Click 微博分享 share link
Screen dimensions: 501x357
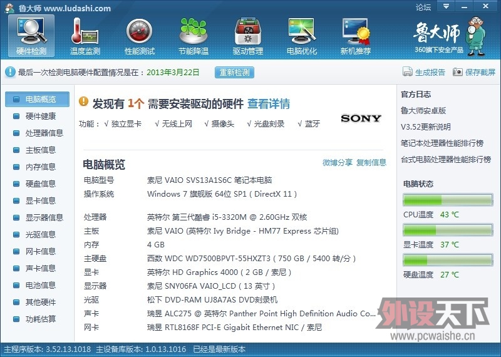[338, 162]
